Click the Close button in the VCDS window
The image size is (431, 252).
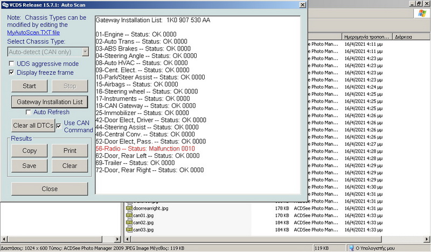tap(50, 189)
